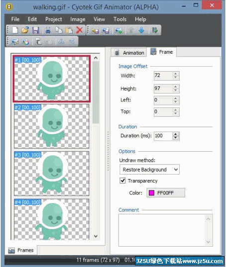Image resolution: width=226 pixels, height=267 pixels.
Task: Click the crop frames toolbar icon
Action: tap(38, 41)
